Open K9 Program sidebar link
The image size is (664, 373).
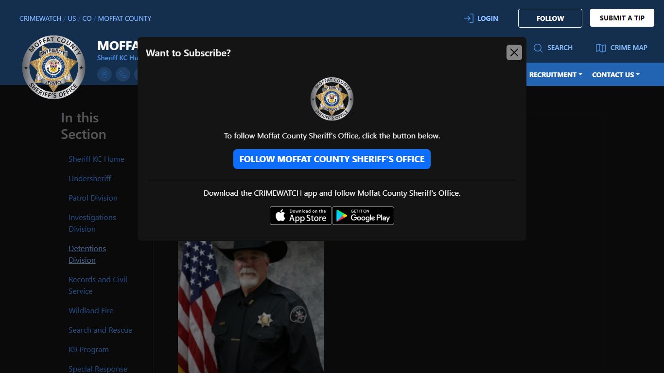[x=88, y=350]
